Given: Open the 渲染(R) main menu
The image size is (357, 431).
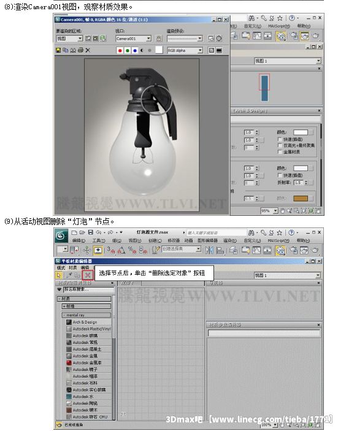Looking at the screenshot, I should [229, 240].
